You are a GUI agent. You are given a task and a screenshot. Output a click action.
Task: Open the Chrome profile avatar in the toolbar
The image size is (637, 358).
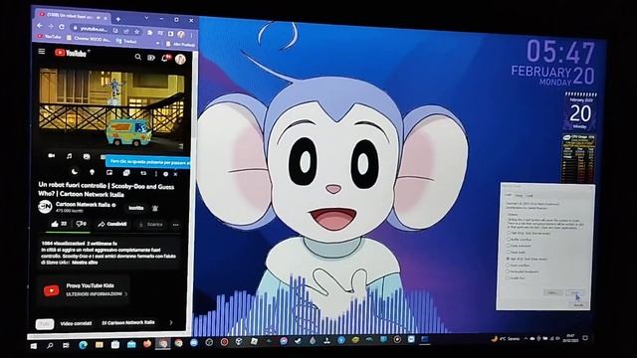click(181, 34)
